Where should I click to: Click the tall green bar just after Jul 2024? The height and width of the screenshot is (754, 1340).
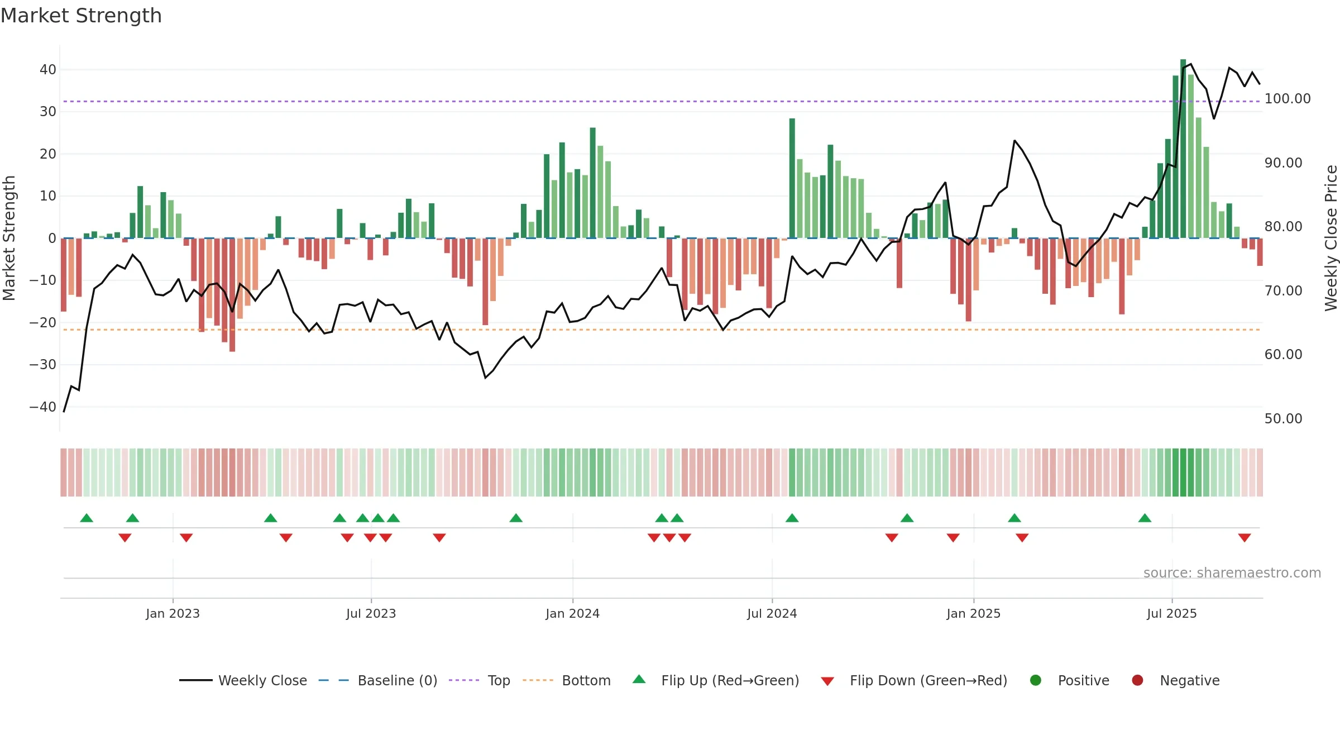tap(792, 178)
